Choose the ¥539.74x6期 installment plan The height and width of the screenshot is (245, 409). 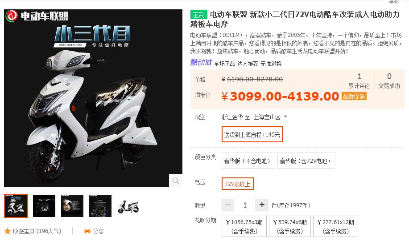(x=290, y=226)
